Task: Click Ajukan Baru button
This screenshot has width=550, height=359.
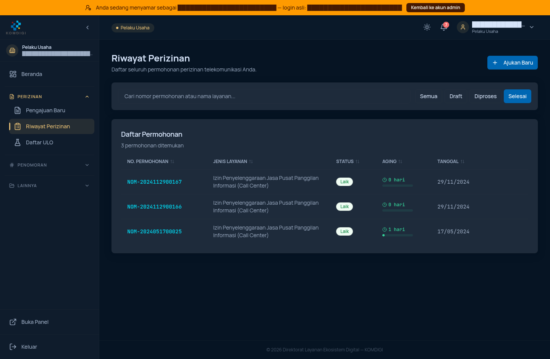Action: point(513,63)
